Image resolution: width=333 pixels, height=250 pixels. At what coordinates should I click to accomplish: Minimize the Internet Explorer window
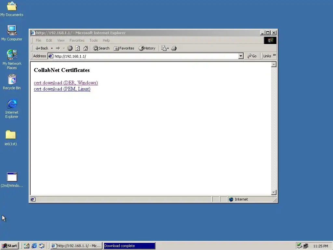pyautogui.click(x=262, y=33)
